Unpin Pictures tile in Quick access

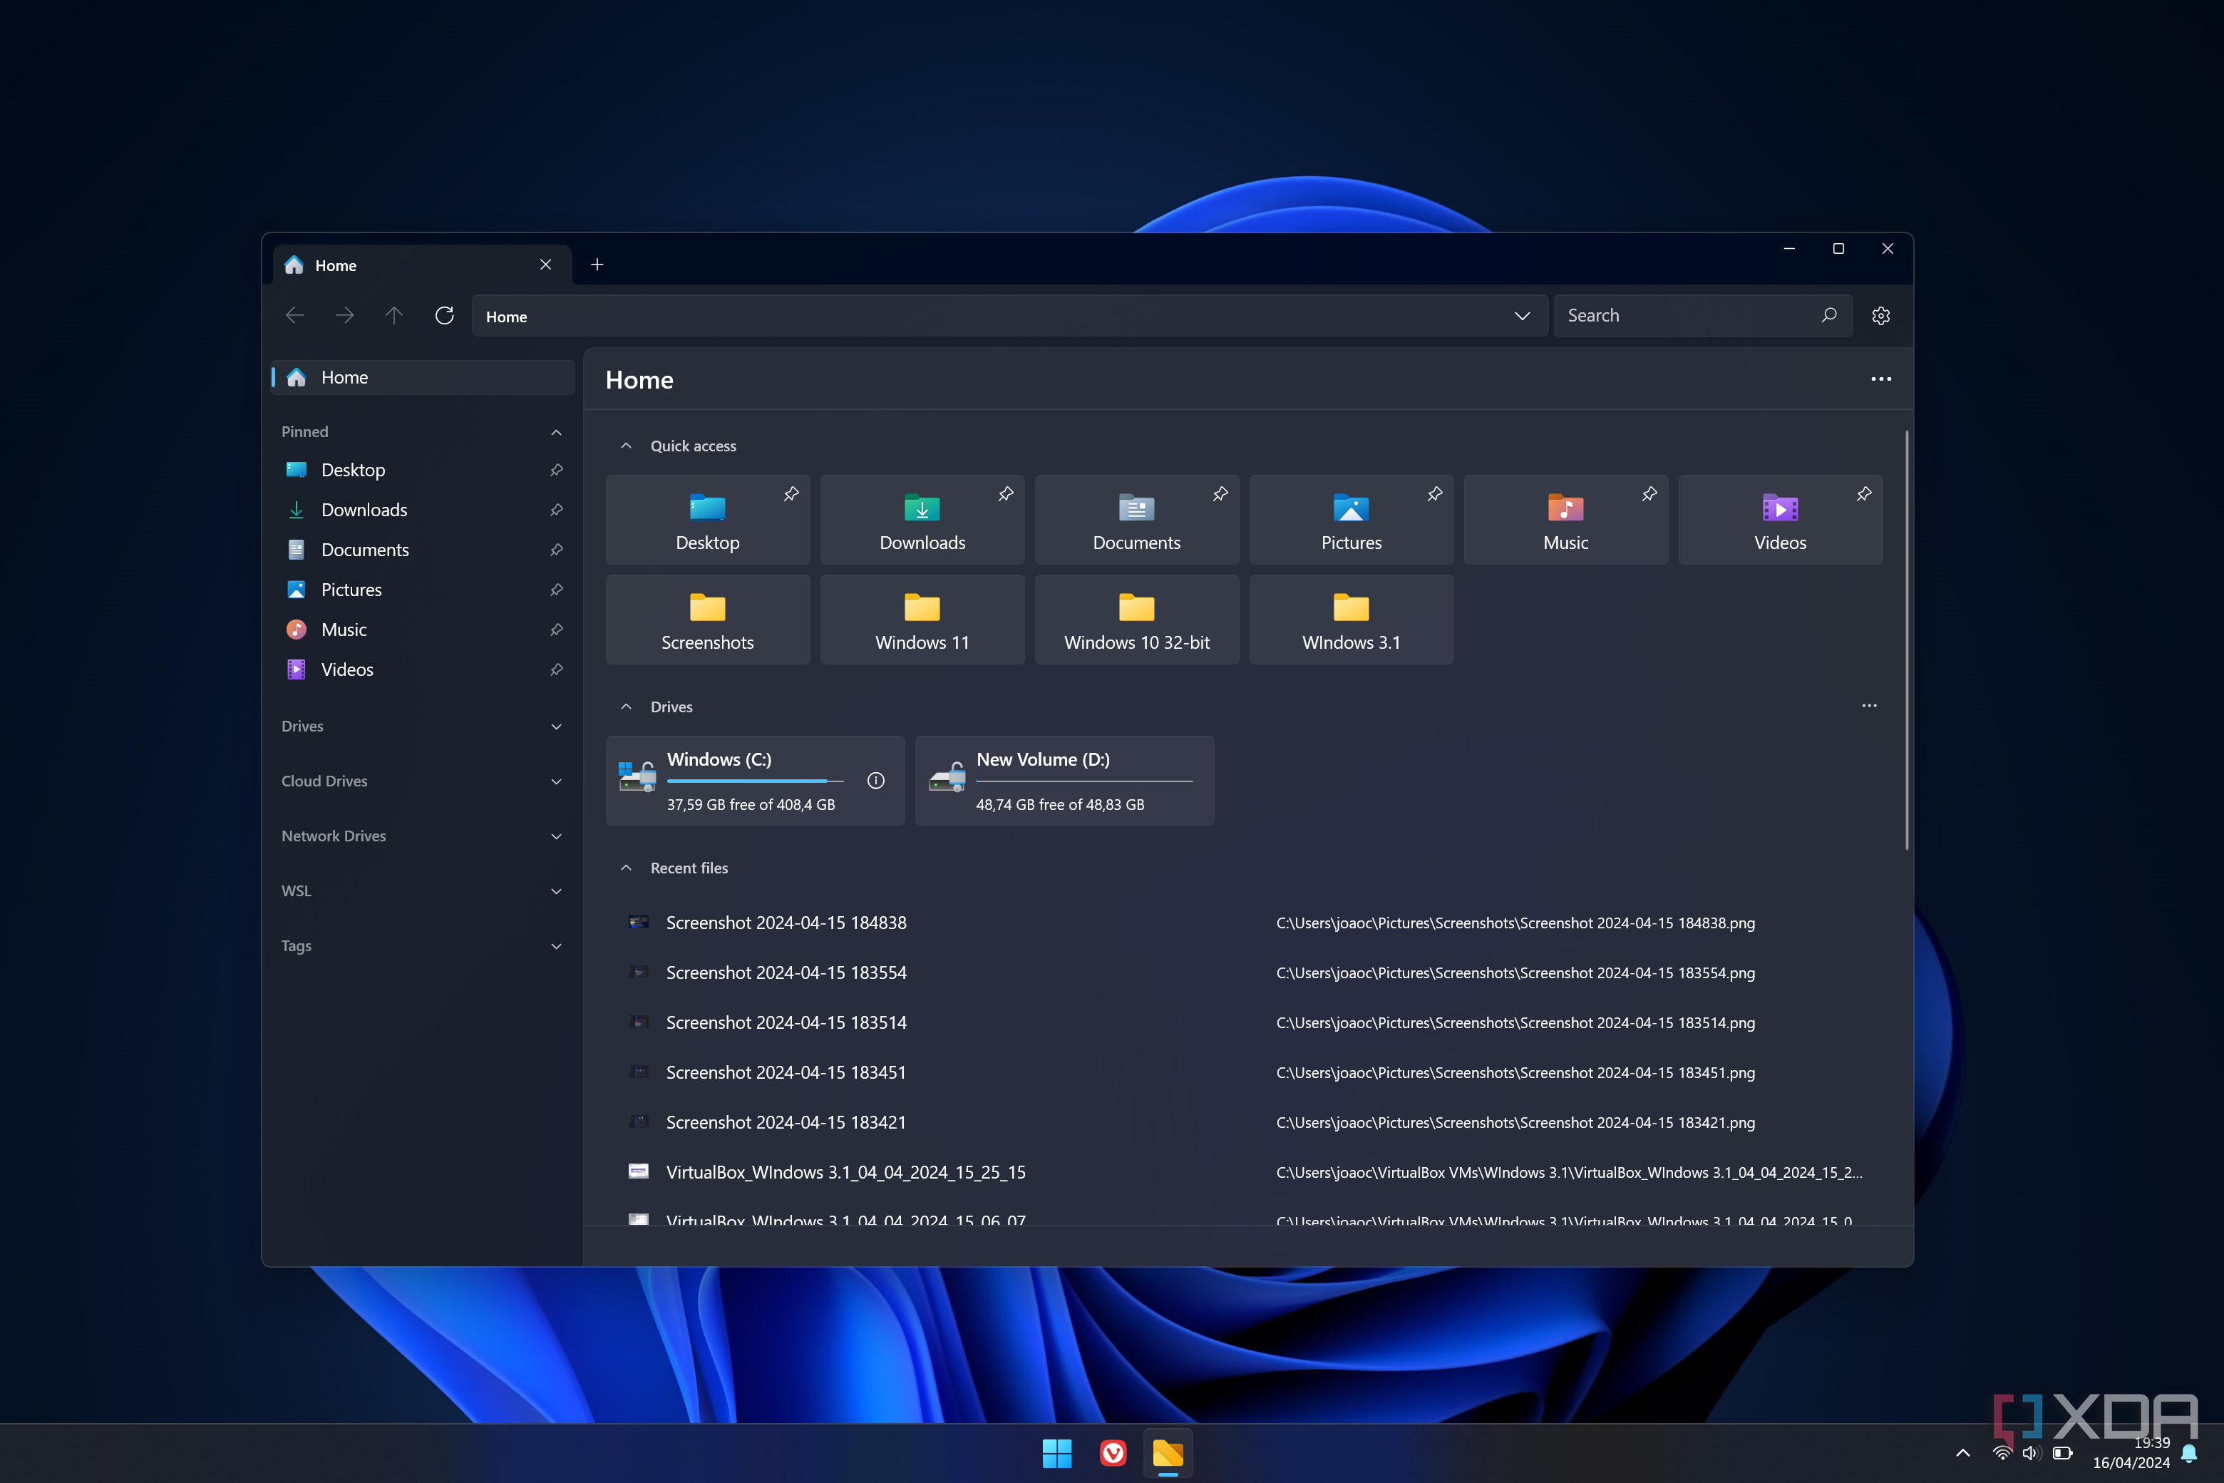coord(1436,493)
